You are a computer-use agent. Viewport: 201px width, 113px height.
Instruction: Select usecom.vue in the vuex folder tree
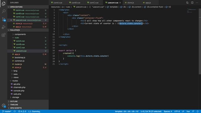(x=28, y=51)
